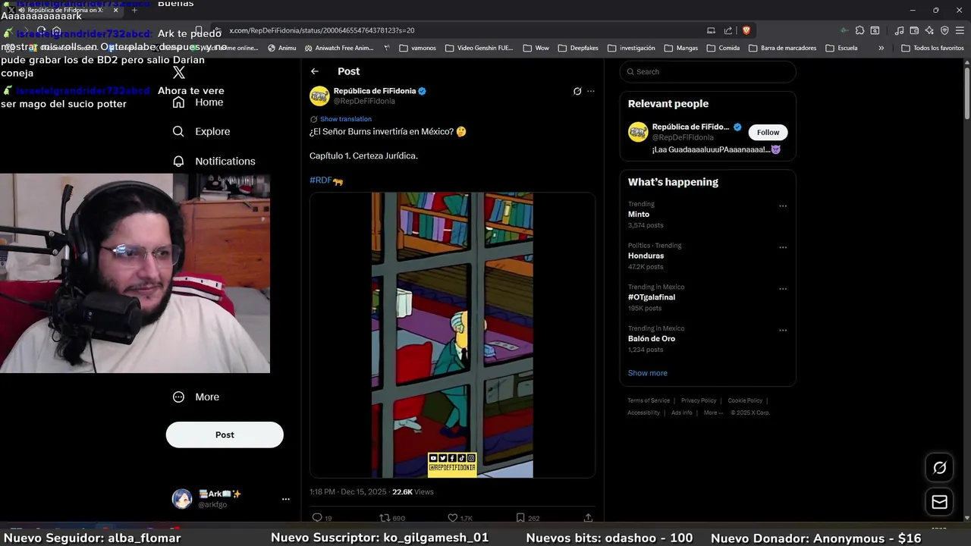Go back with the arrow beside Post

[315, 71]
